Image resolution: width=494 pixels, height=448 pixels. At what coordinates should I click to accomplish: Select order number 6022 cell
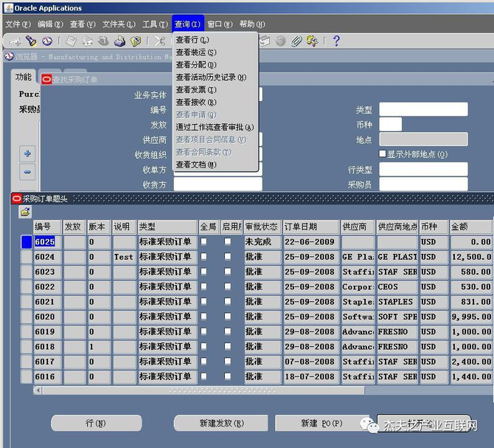click(x=47, y=286)
